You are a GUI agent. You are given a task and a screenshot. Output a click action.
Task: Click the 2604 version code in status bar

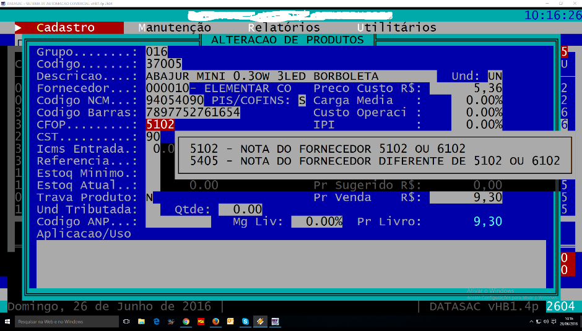[560, 306]
